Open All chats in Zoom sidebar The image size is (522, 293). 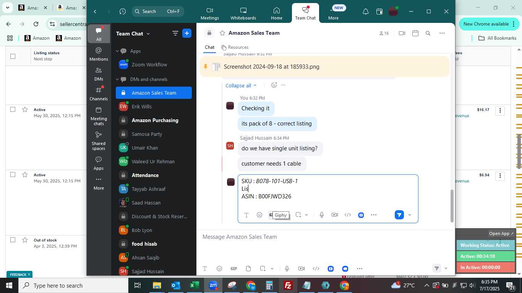pyautogui.click(x=99, y=34)
